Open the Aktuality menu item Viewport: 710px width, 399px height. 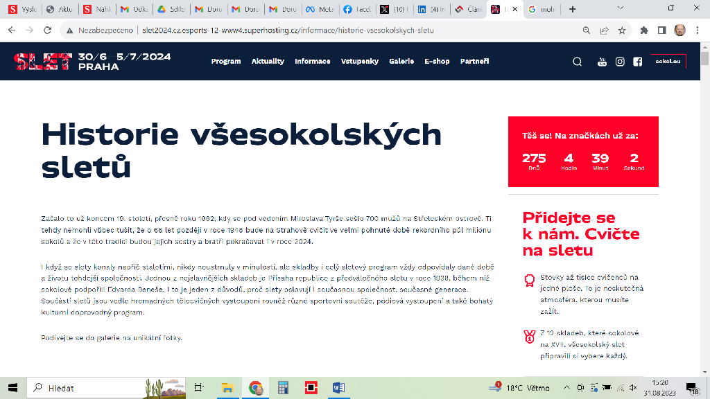pos(268,62)
